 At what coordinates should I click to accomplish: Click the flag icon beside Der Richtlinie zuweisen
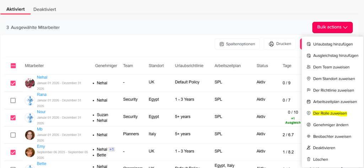tap(309, 90)
